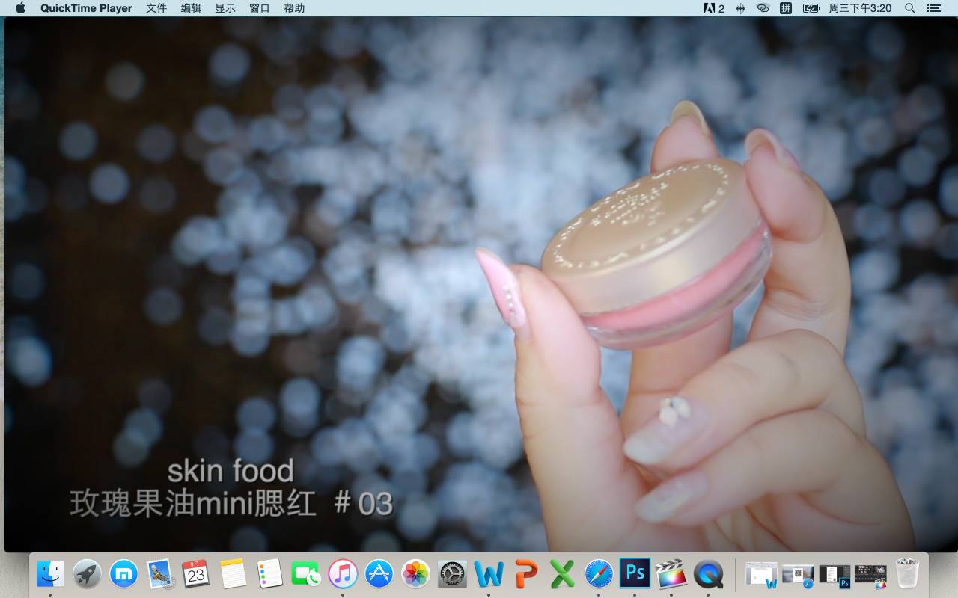The width and height of the screenshot is (958, 598).
Task: Restore minimized Final Cut Pro window
Action: [870, 575]
